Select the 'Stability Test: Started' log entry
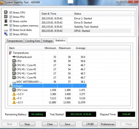Image resolution: width=139 pixels, height=129 pixels. coord(85,27)
